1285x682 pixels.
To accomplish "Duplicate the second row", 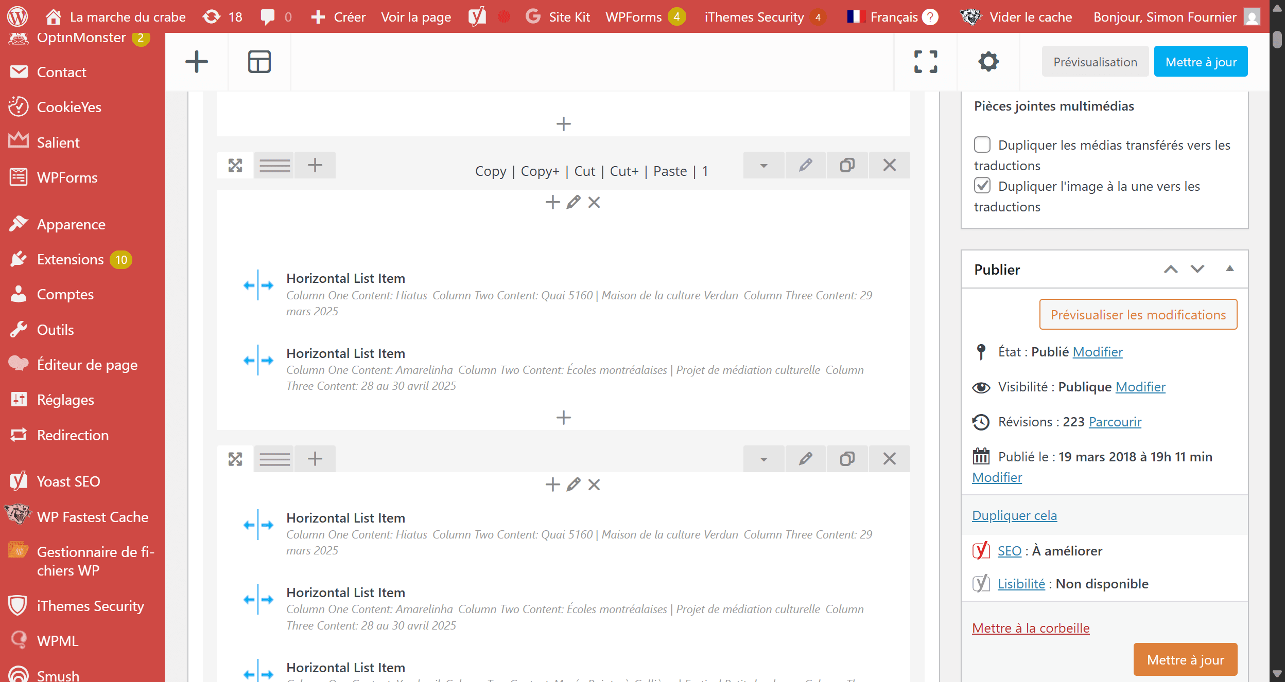I will (847, 459).
